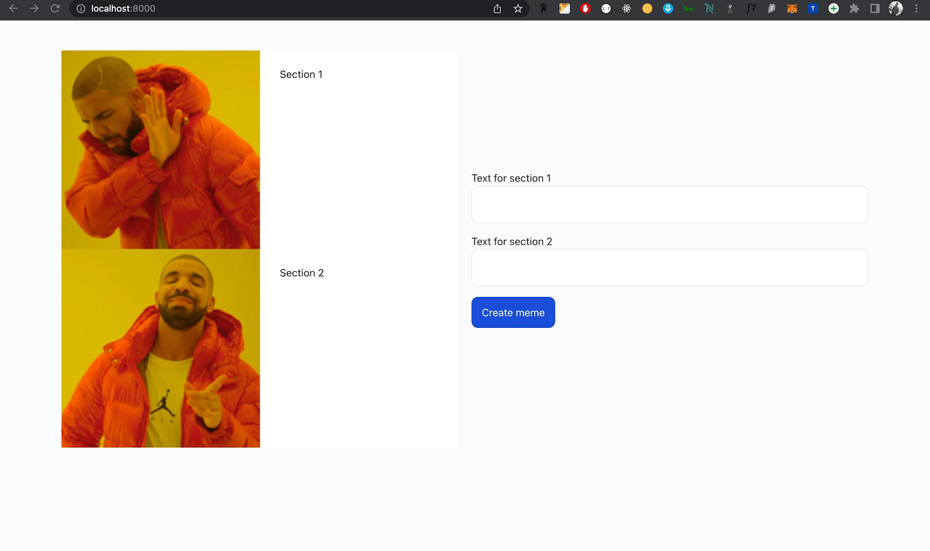Open the blue download arrow extension
Image resolution: width=930 pixels, height=551 pixels.
coord(668,9)
